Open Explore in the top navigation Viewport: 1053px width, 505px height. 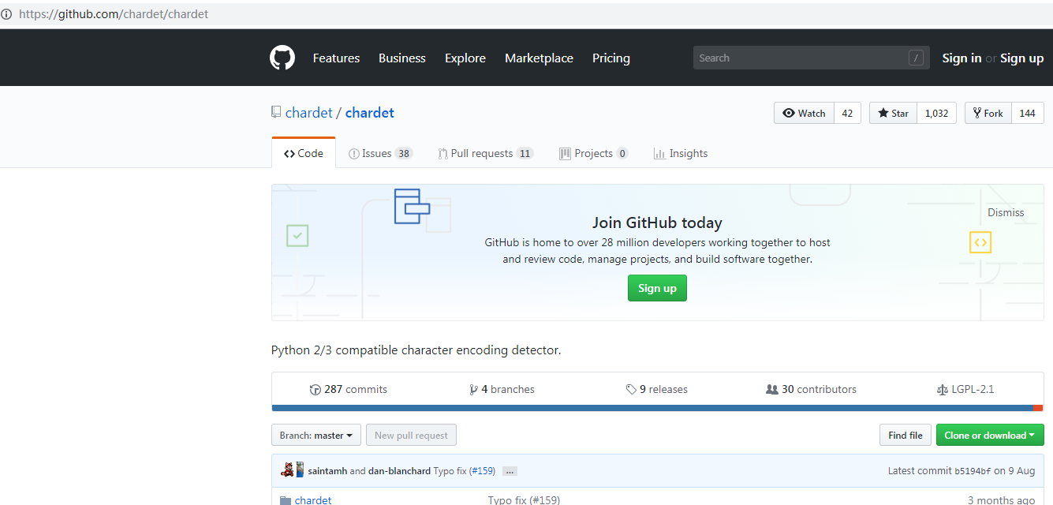tap(465, 58)
